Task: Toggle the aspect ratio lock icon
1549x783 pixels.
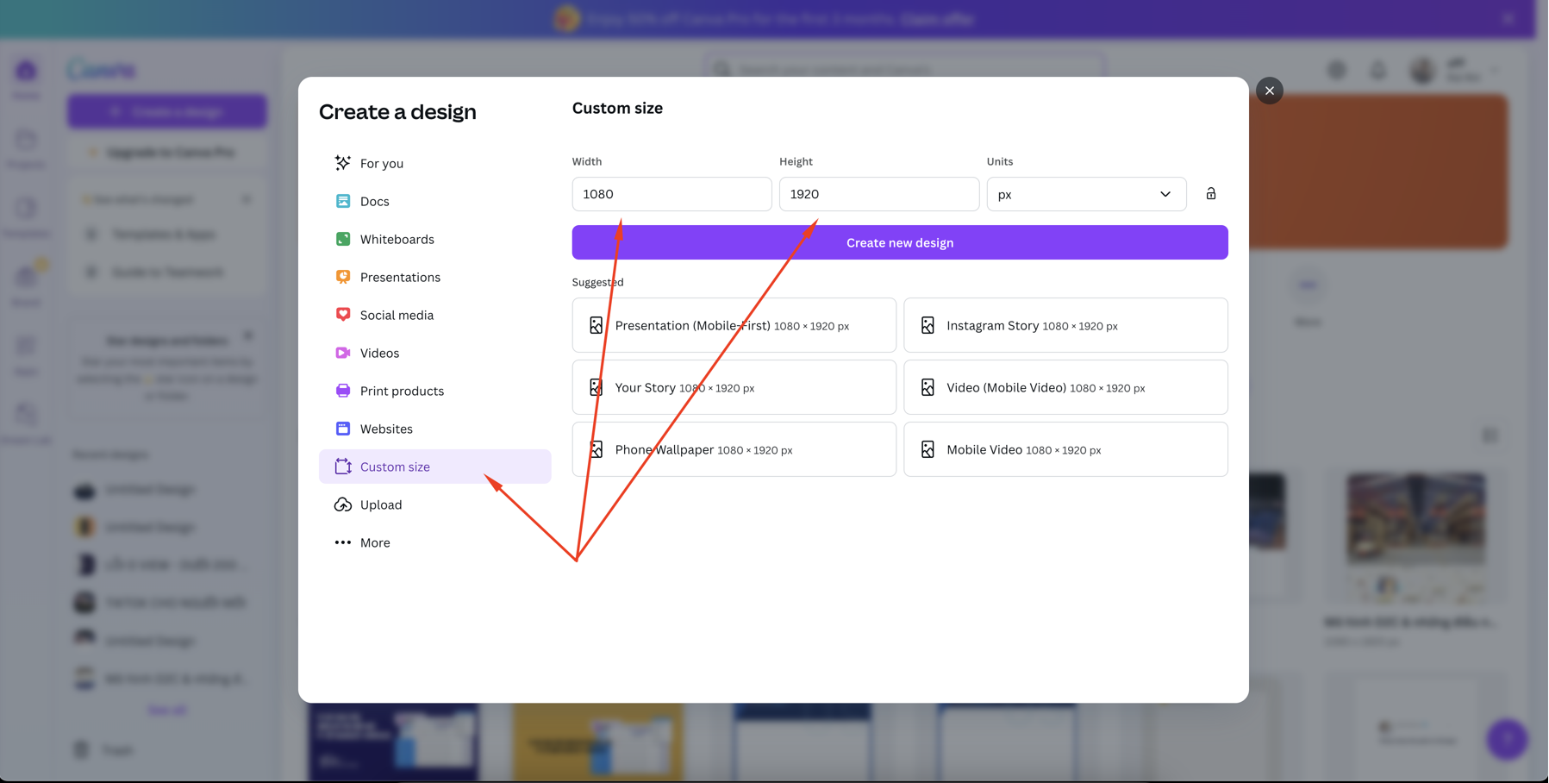Action: 1210,194
